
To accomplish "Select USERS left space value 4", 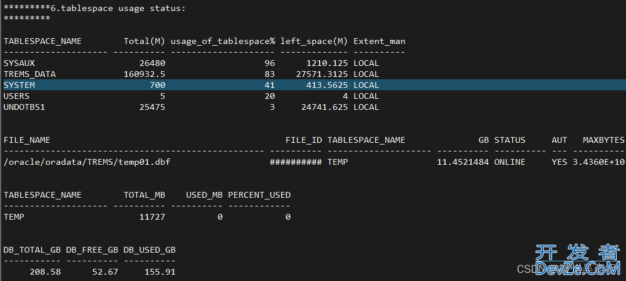I will 345,96.
